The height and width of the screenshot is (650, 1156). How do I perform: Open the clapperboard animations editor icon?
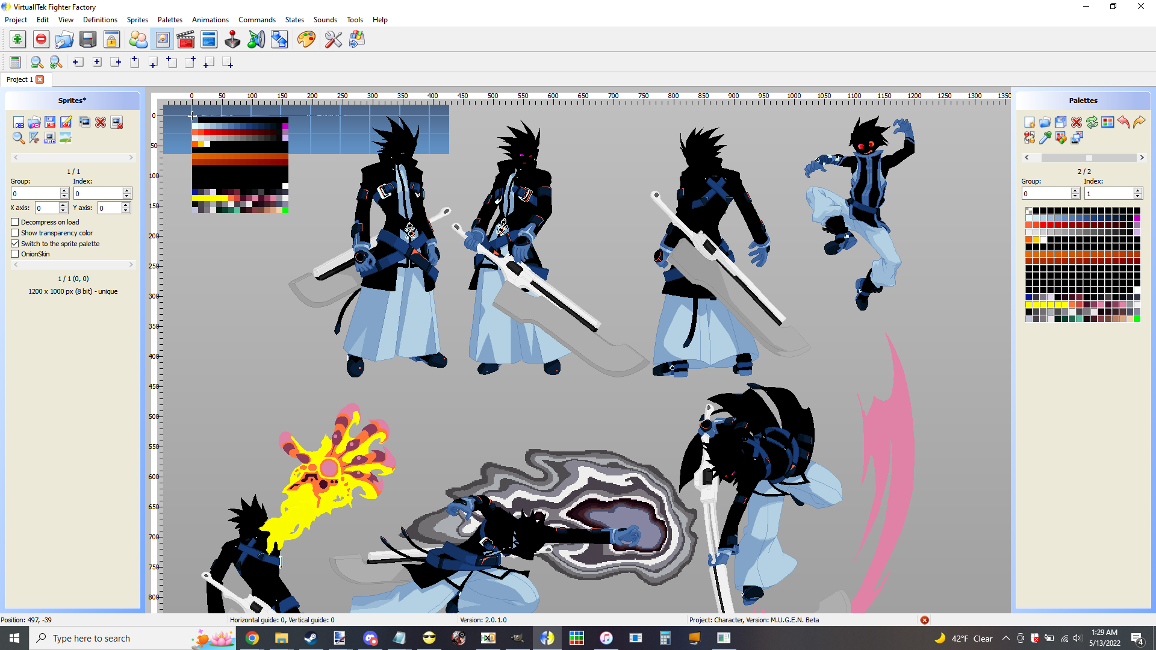[185, 40]
